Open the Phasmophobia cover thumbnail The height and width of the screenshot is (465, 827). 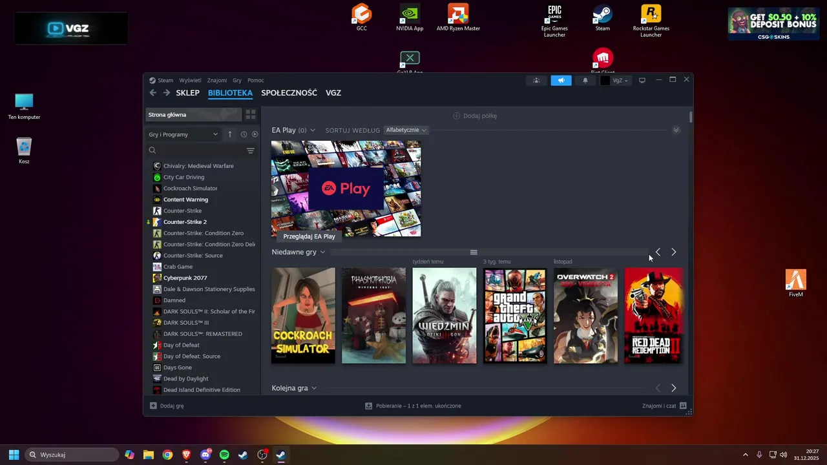tap(373, 316)
